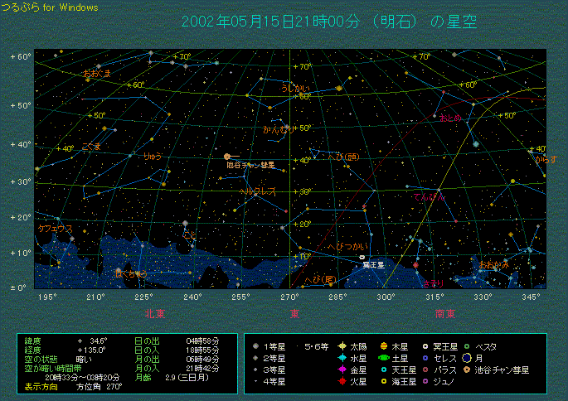Click the 270° azimuth axis label
The image size is (568, 401).
(x=289, y=297)
